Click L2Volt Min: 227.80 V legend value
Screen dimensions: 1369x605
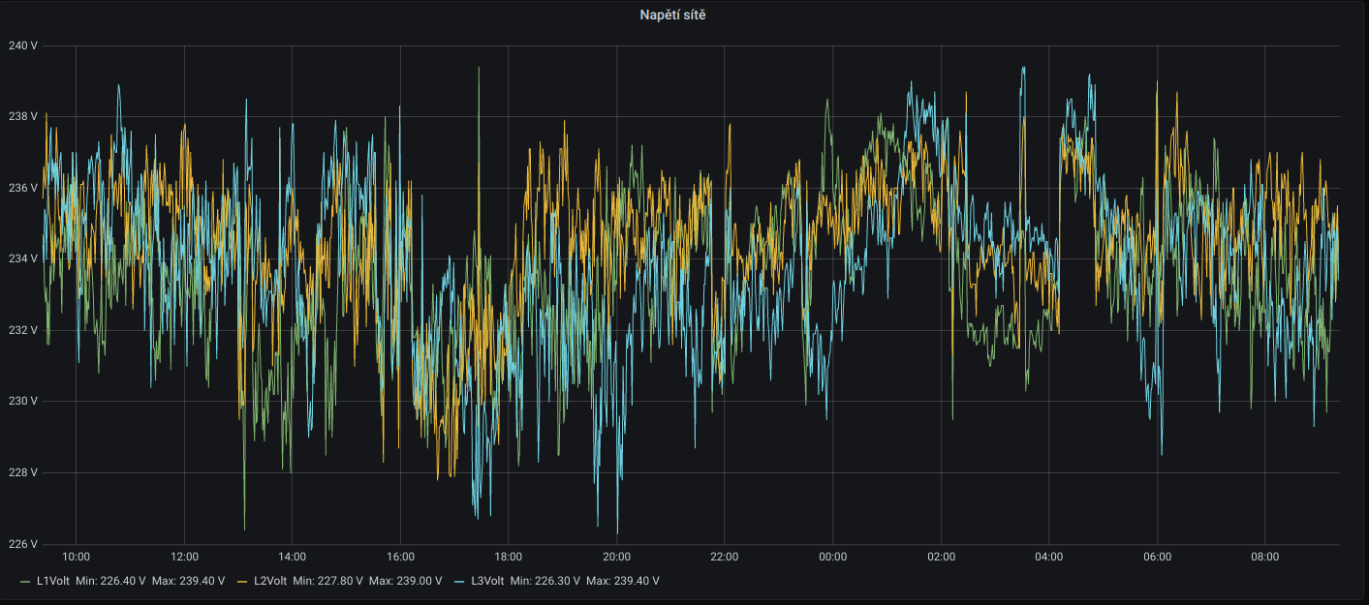tap(327, 581)
